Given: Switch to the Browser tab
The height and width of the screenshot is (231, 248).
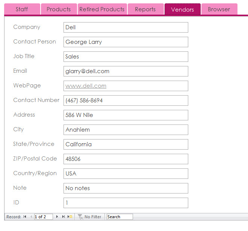Looking at the screenshot, I should 219,9.
